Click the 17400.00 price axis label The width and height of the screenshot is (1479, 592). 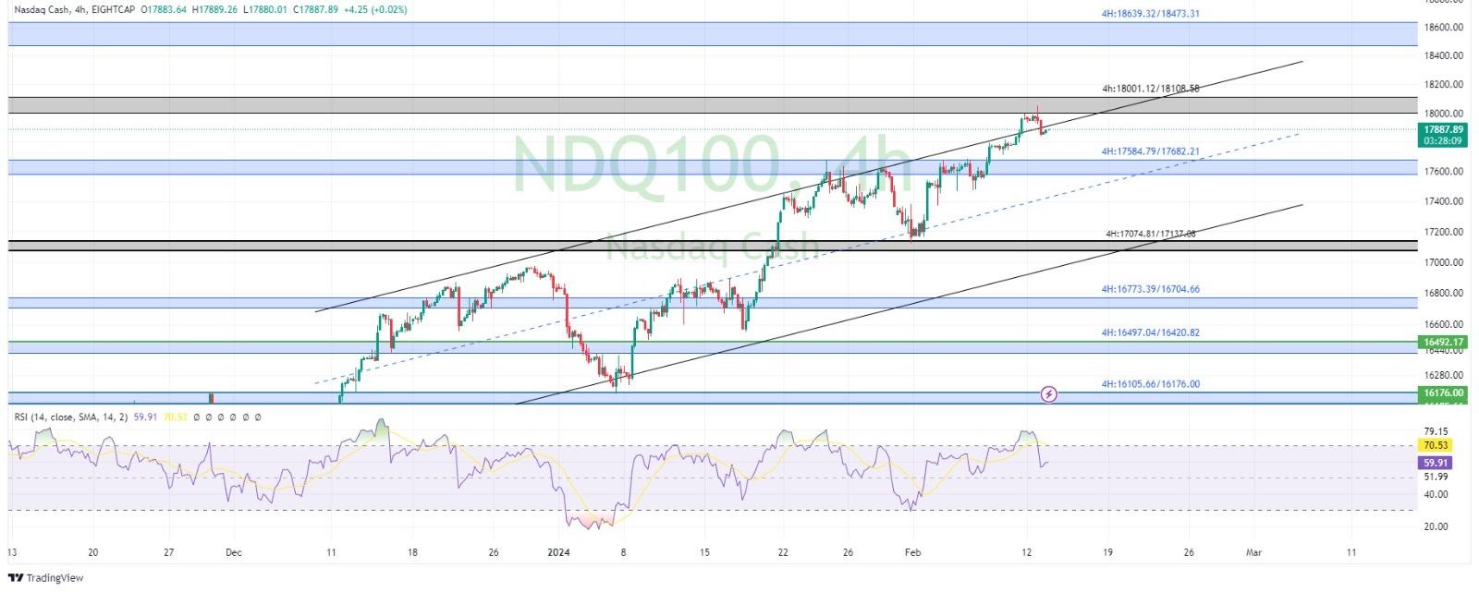[1443, 201]
